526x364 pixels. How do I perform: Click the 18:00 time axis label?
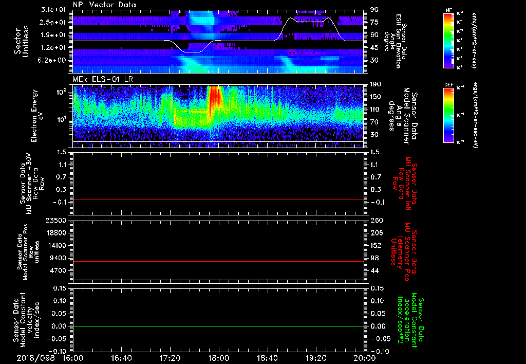pyautogui.click(x=219, y=358)
